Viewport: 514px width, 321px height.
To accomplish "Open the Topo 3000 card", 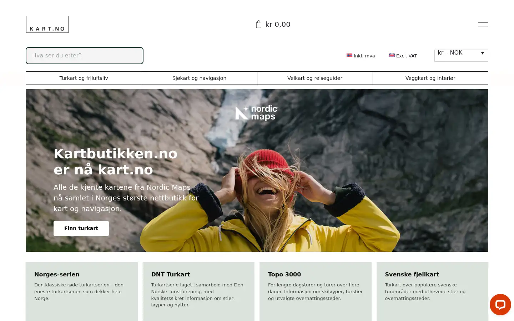I will (316, 291).
